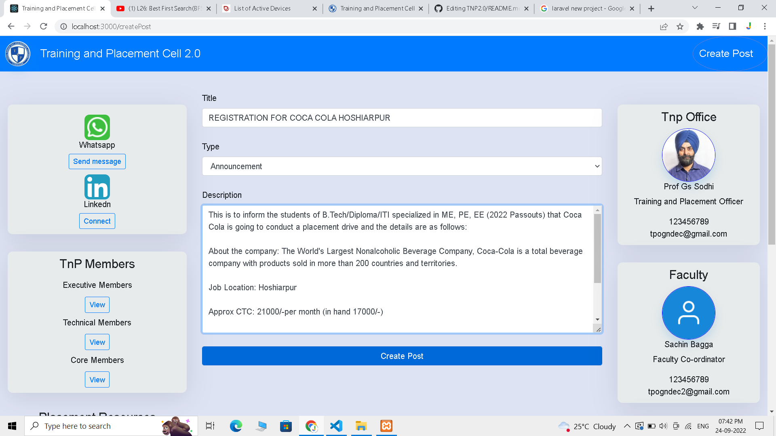Click the WhatsApp logo icon

pos(97,127)
